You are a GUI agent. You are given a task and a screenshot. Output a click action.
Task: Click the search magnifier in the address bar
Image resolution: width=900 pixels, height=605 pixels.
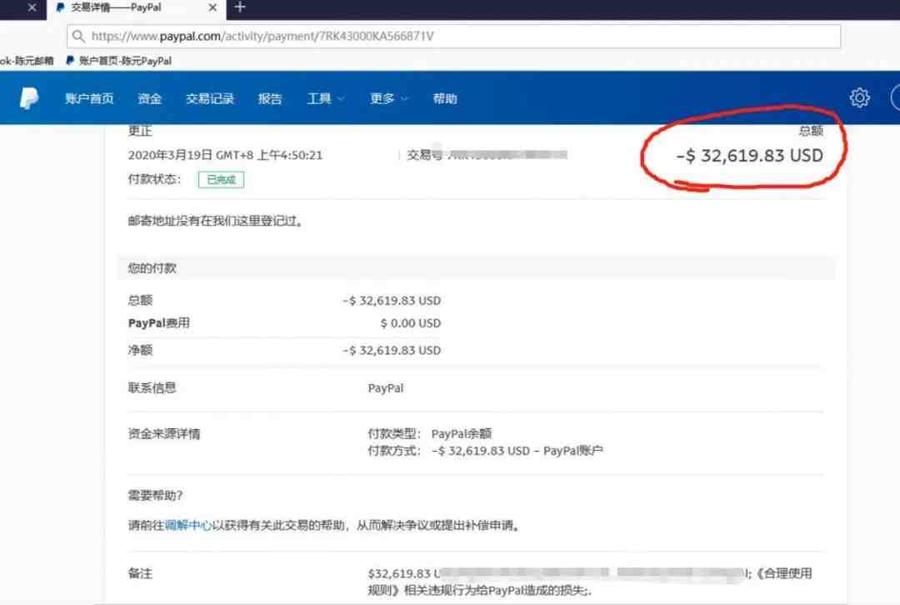pos(78,36)
